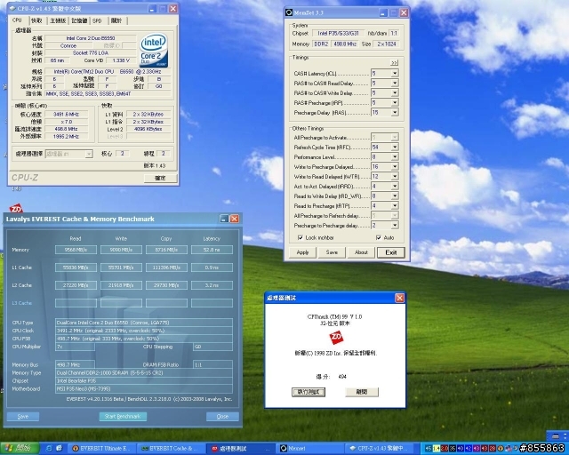This screenshot has height=455, width=569.
Task: Click 執行測試 button in CPUmark dialog
Action: point(309,392)
